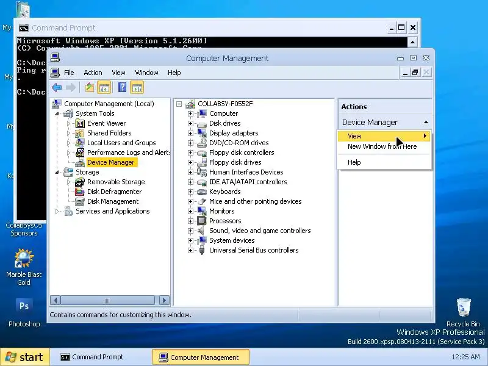Click the Processors device icon
Screen dimensions: 488x366
click(x=202, y=221)
